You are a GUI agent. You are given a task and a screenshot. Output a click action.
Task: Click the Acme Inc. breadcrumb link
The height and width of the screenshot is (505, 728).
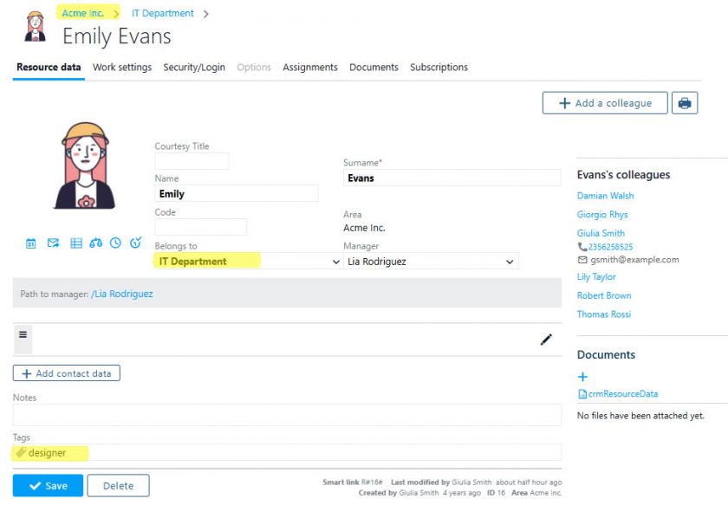point(83,14)
